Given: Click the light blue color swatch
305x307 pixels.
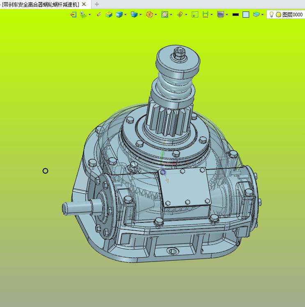Looking at the screenshot, I should pos(246,14).
